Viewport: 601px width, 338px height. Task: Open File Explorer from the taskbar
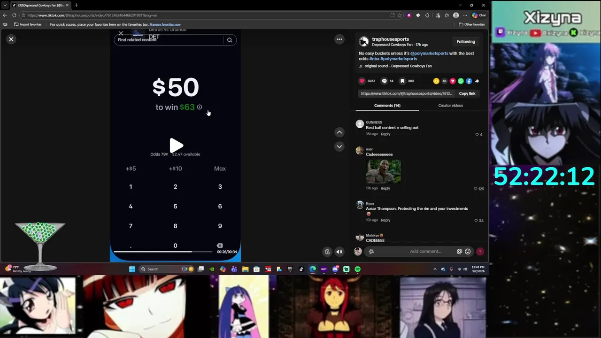pos(245,269)
